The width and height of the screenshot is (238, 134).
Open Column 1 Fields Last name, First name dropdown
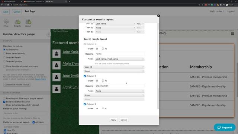pos(120,59)
